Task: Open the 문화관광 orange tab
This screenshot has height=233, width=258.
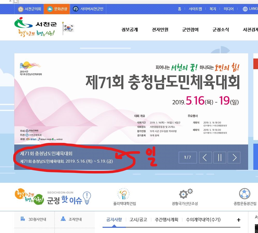Action: (57, 9)
